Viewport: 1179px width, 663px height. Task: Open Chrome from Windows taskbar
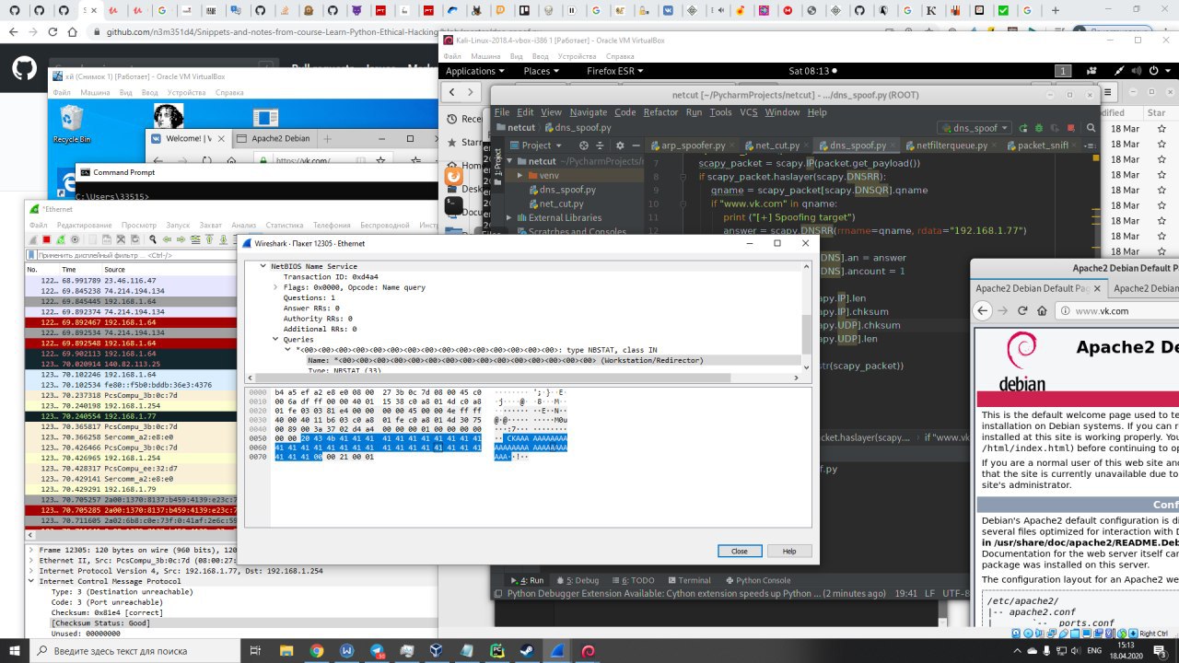point(316,651)
